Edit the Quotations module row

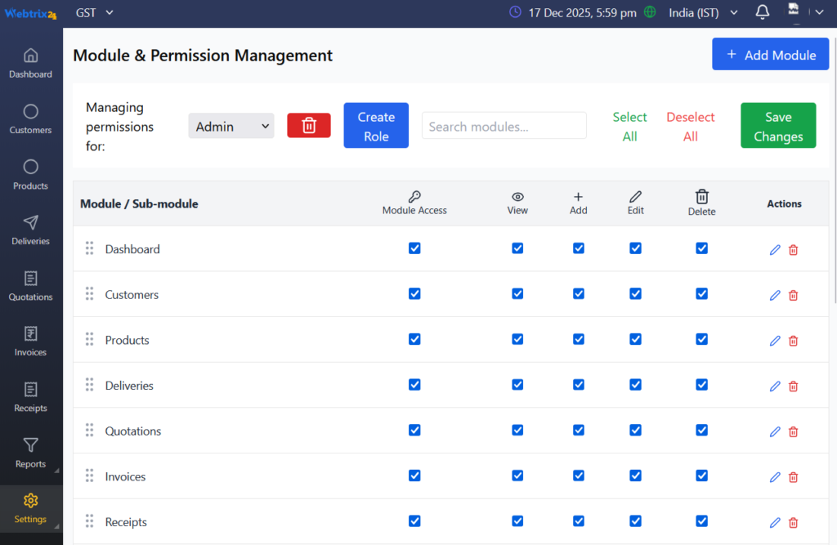[775, 431]
